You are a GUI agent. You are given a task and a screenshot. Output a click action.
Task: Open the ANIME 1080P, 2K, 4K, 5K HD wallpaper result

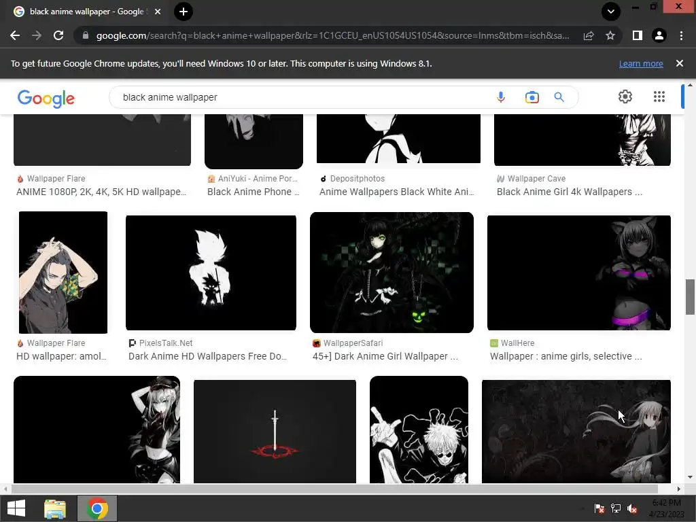101,192
